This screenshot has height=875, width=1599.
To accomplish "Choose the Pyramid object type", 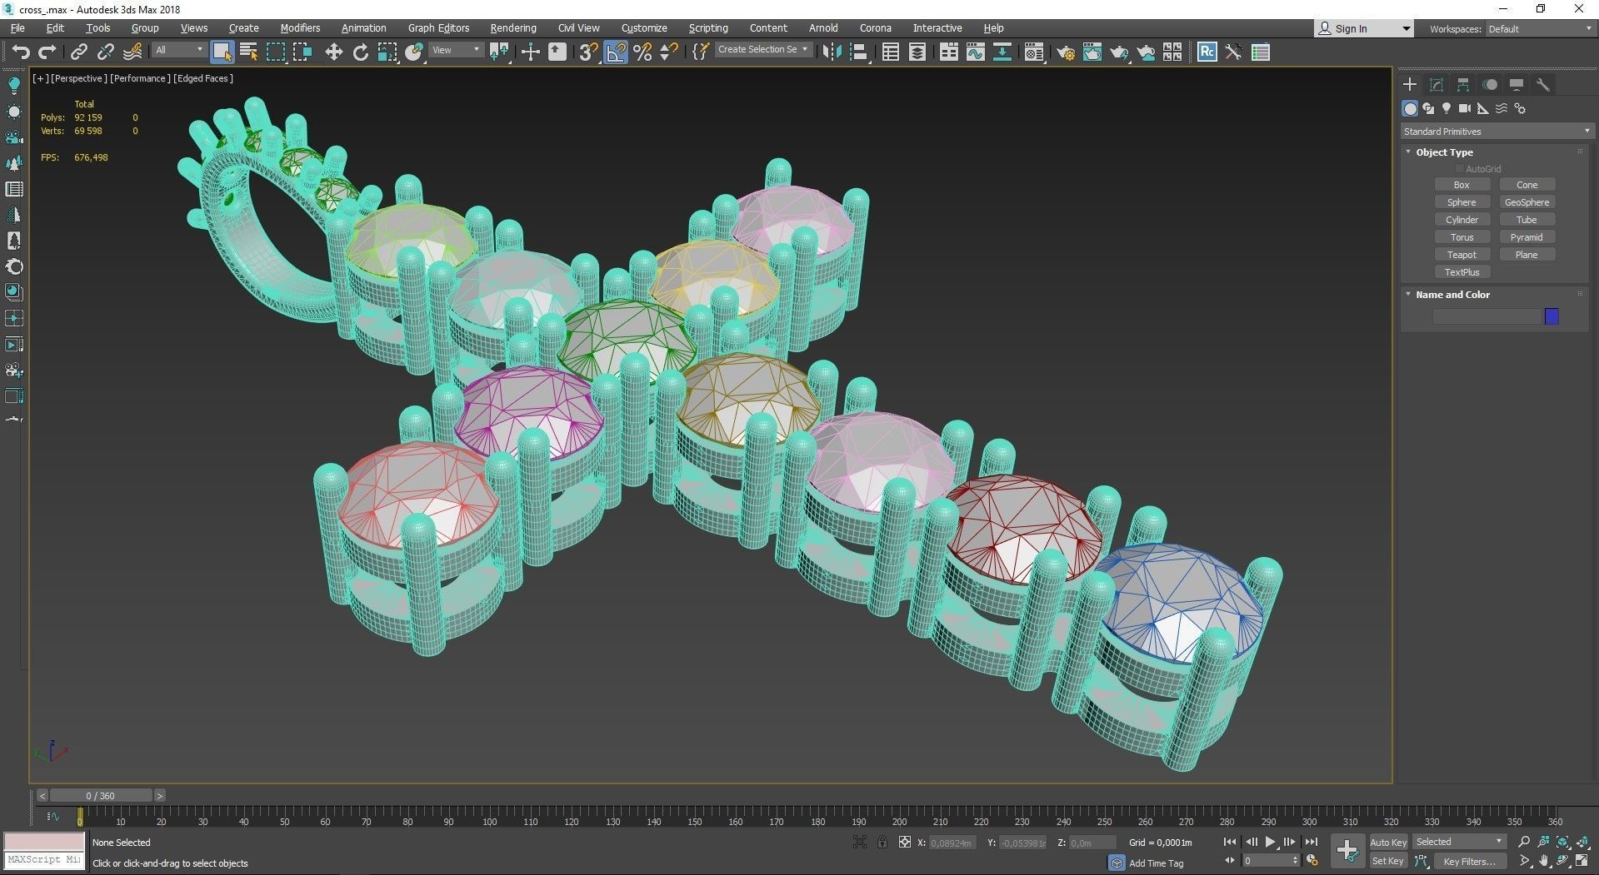I will pyautogui.click(x=1527, y=237).
